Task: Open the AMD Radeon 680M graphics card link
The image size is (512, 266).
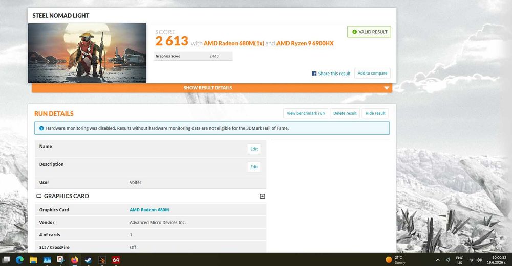Action: (149, 210)
